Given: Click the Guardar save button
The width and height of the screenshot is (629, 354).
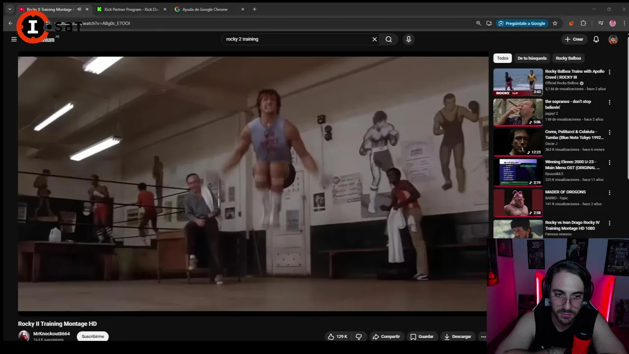Looking at the screenshot, I should click(422, 337).
